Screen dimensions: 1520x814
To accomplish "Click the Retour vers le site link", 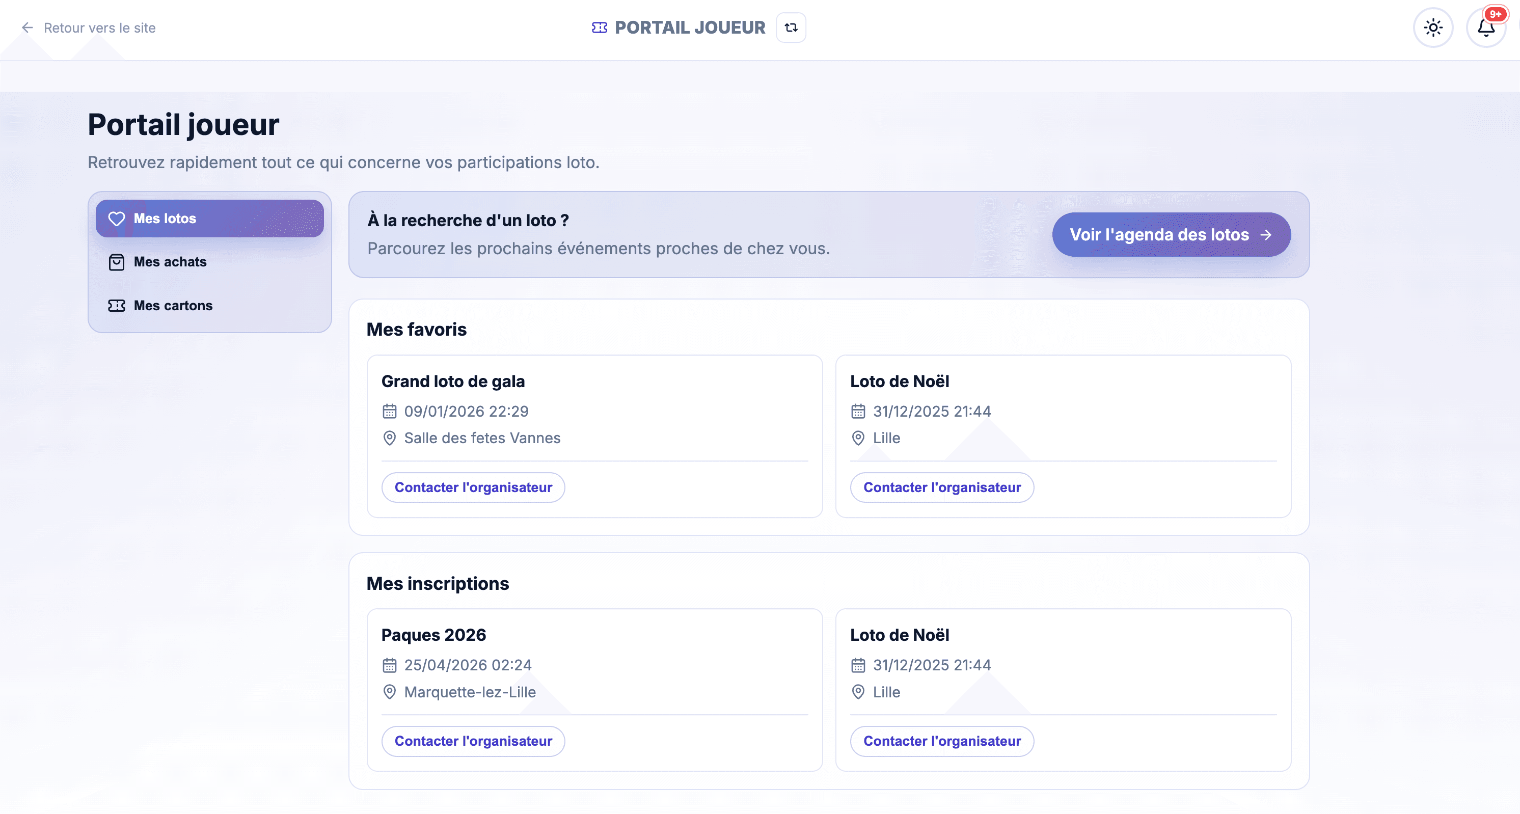I will 99,28.
